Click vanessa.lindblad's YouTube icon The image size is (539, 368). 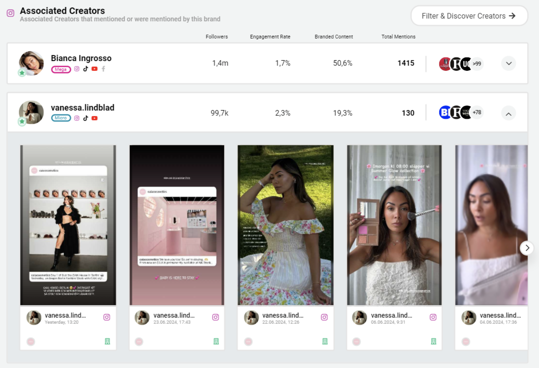point(94,118)
